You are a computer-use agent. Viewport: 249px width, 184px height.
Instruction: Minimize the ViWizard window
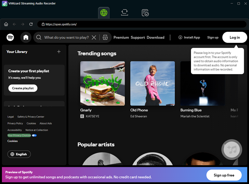232,3
